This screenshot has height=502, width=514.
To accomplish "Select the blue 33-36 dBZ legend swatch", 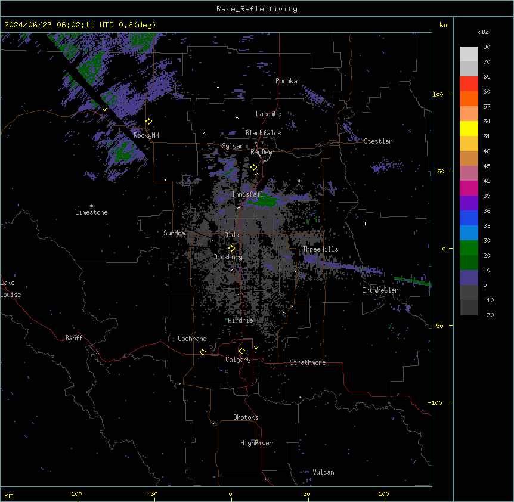I will pos(469,218).
